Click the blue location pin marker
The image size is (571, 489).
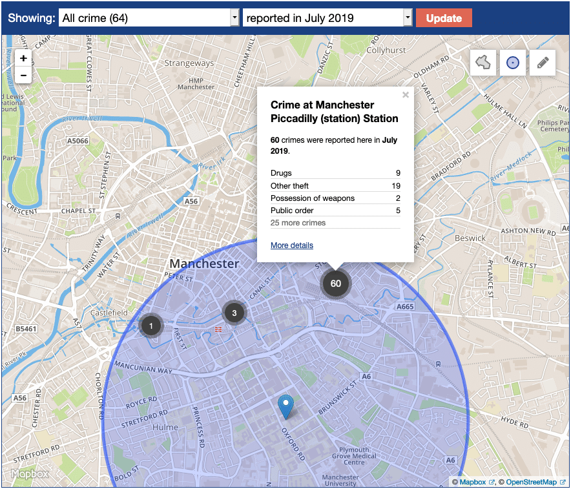tap(285, 406)
